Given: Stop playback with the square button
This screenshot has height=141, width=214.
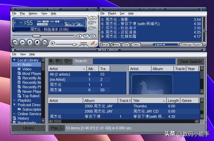Looking at the screenshot, I should tap(37, 42).
